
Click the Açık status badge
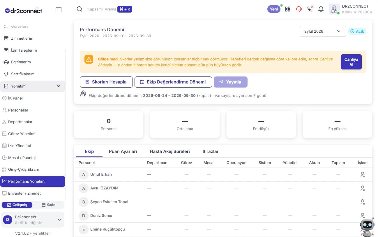pyautogui.click(x=357, y=32)
